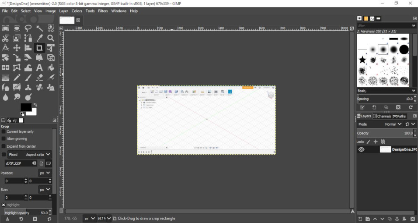This screenshot has width=418, height=223.
Task: Switch to the Channels tab
Action: [x=382, y=116]
